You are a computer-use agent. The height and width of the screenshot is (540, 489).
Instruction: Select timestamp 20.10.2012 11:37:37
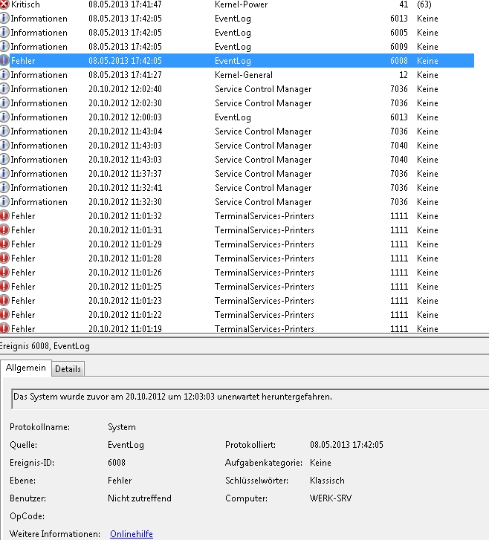coord(125,174)
